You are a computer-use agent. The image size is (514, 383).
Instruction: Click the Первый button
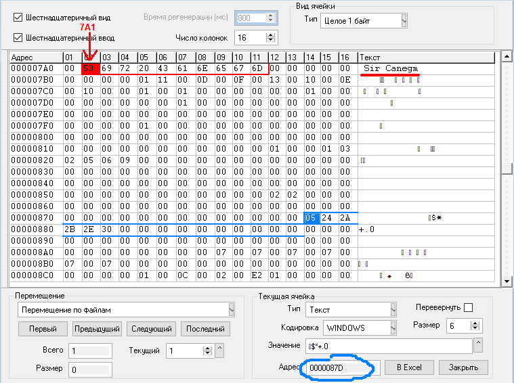43,329
